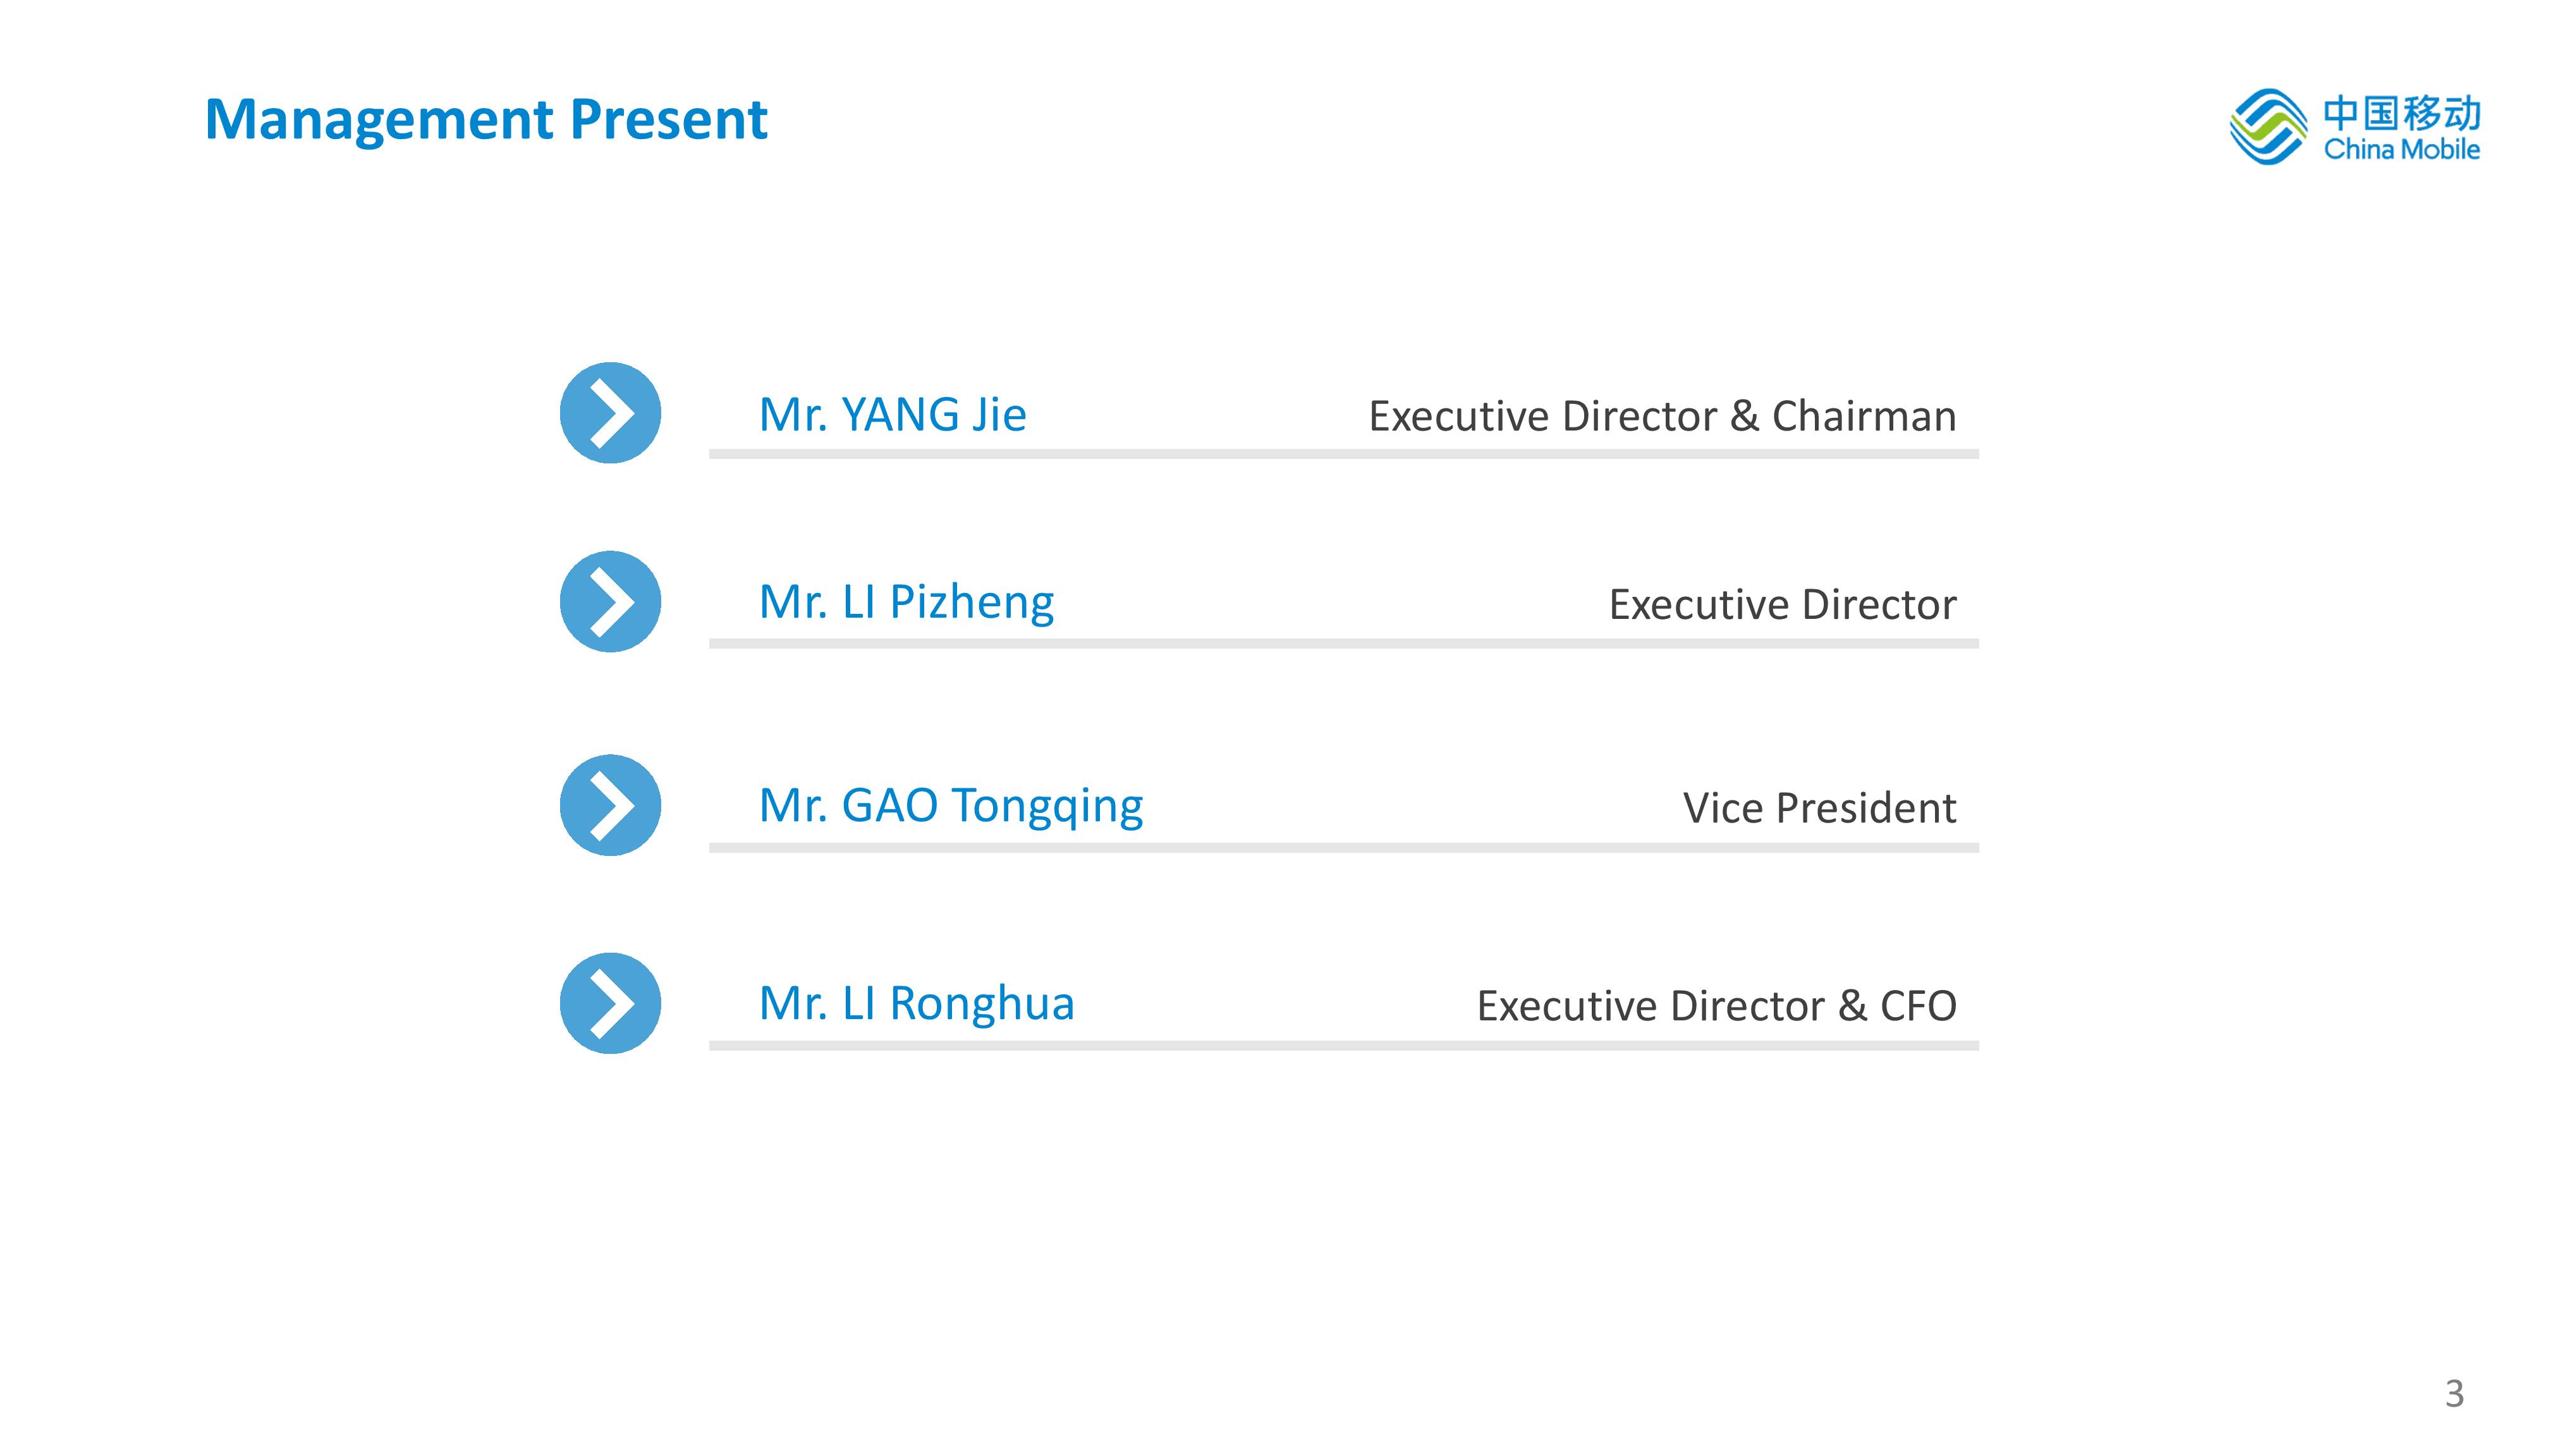Click the gray divider line under GAO Tongqing
The width and height of the screenshot is (2576, 1449).
(x=1344, y=848)
